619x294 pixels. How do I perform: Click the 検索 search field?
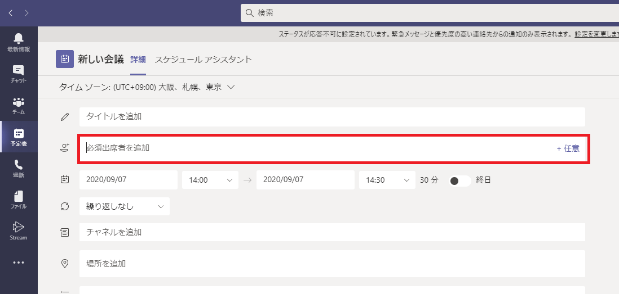pos(430,13)
